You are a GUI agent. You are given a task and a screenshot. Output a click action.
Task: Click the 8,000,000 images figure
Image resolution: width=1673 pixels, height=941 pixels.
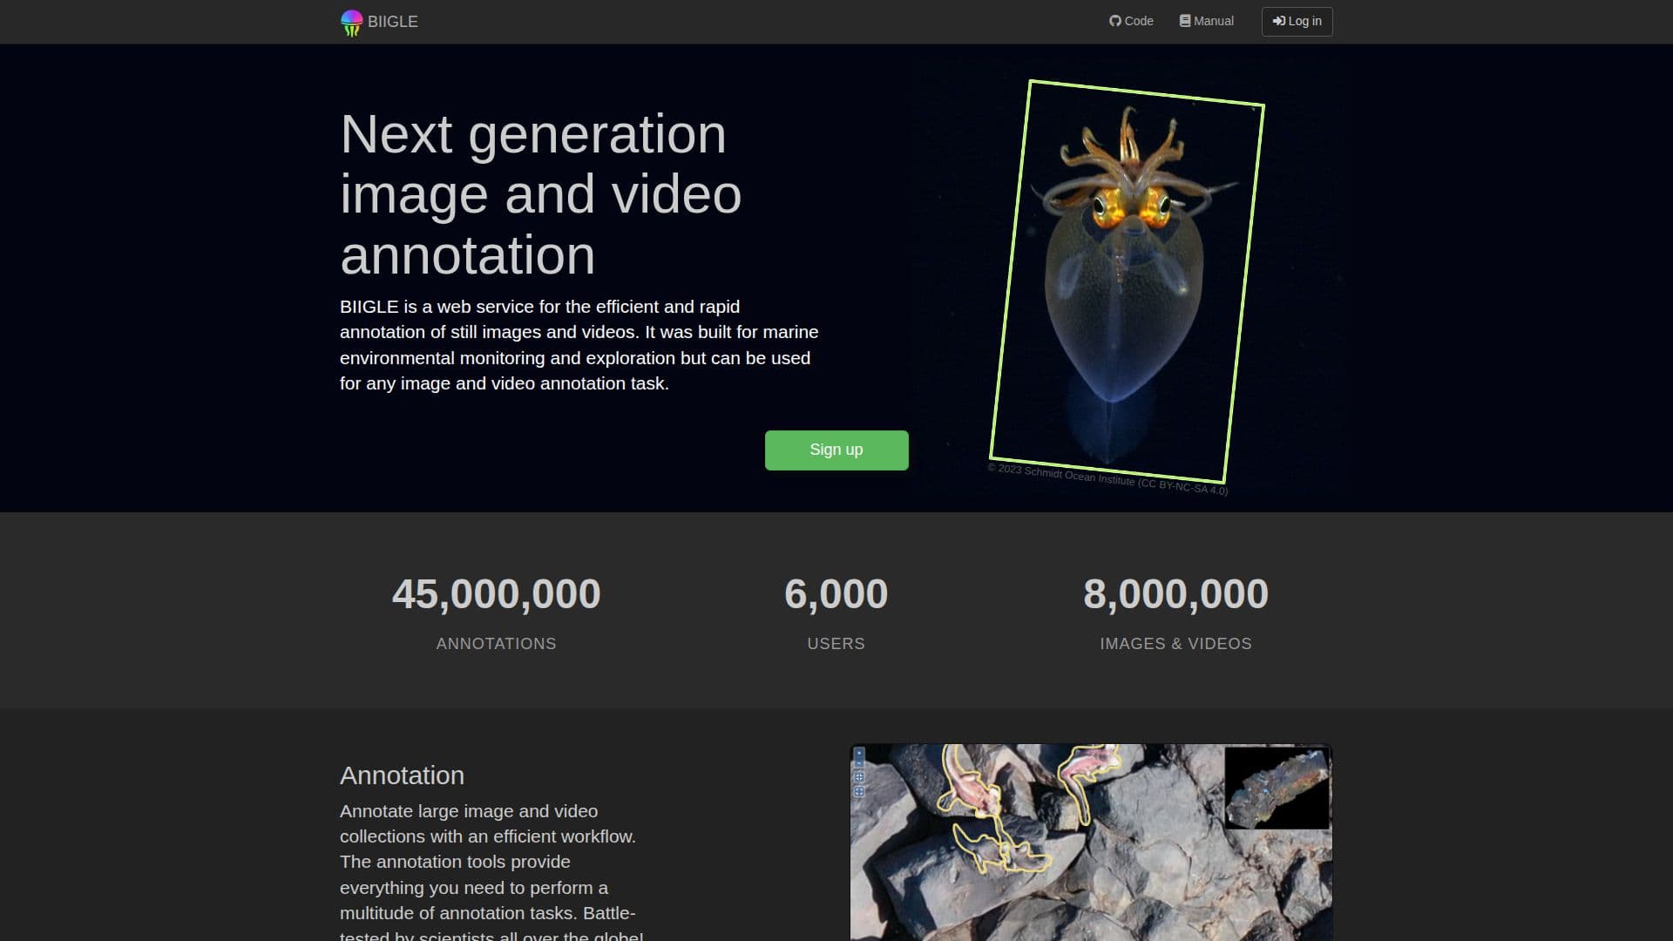coord(1175,594)
